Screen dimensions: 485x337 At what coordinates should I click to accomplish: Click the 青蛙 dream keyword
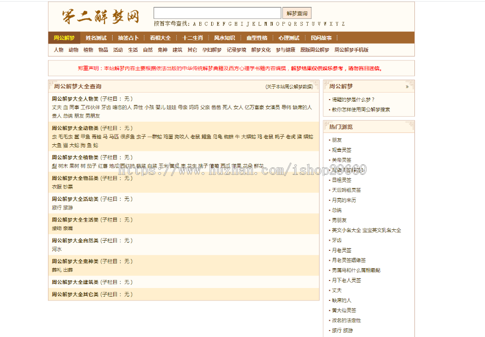[96, 137]
